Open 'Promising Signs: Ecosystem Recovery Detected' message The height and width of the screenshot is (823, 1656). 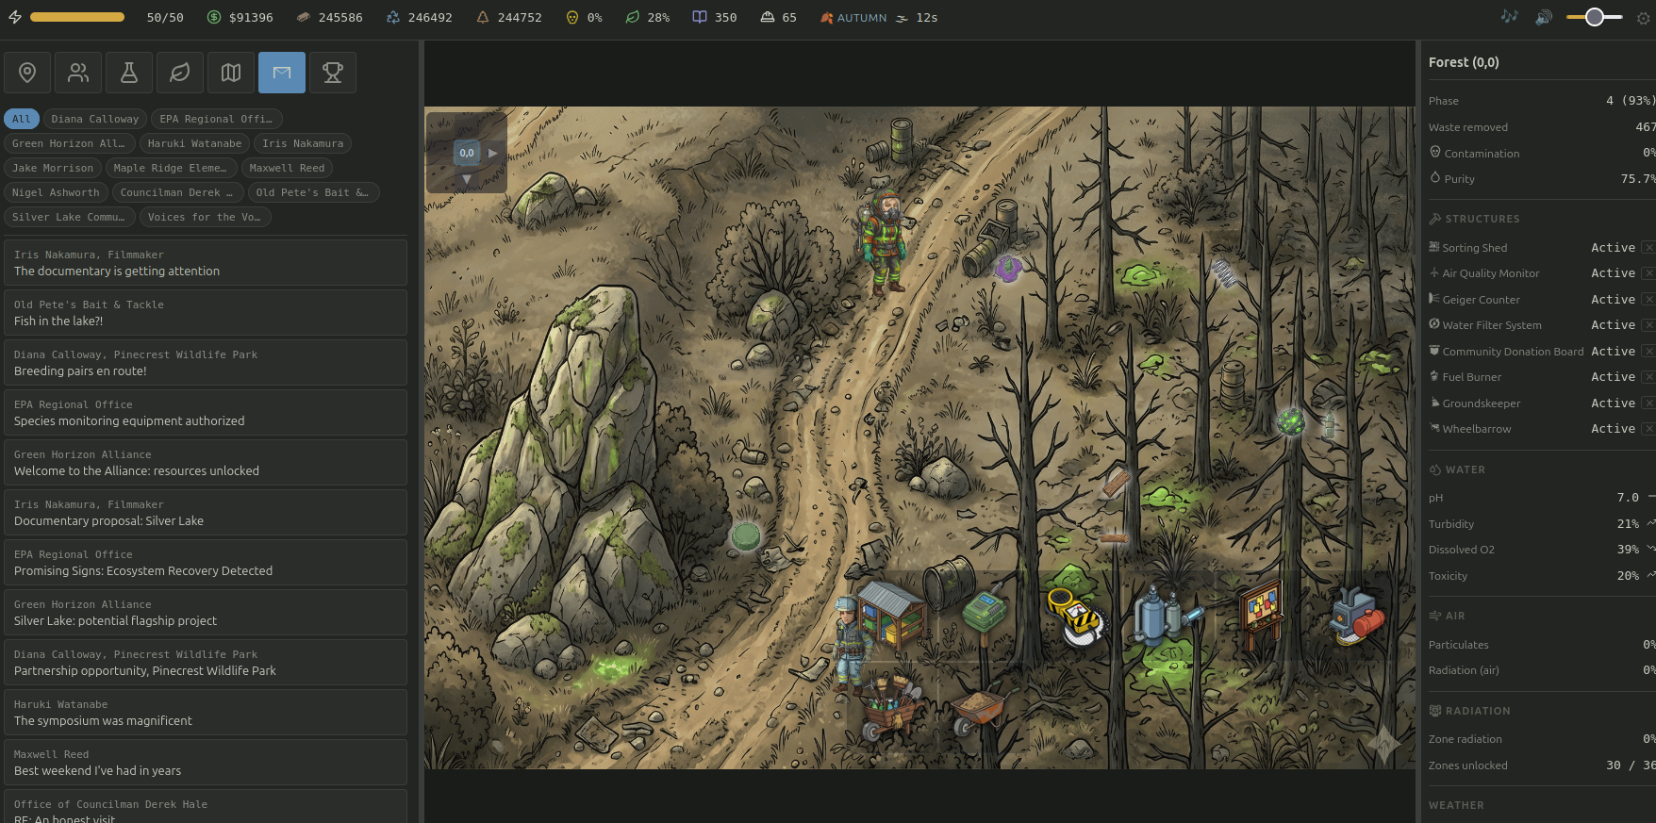(206, 563)
